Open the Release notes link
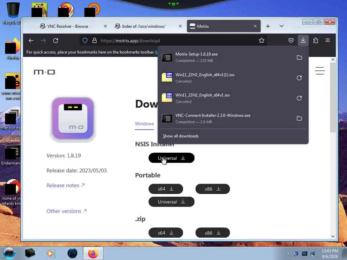This screenshot has width=347, height=260. pyautogui.click(x=65, y=185)
